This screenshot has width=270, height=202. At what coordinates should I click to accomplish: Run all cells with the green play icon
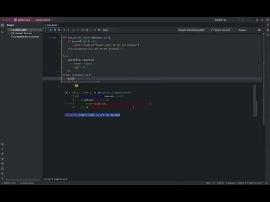point(91,30)
